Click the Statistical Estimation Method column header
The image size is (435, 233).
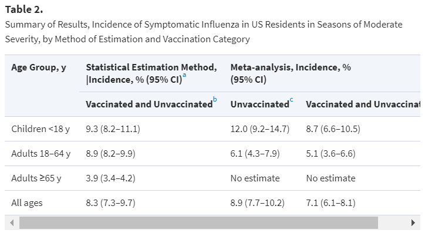pos(151,73)
